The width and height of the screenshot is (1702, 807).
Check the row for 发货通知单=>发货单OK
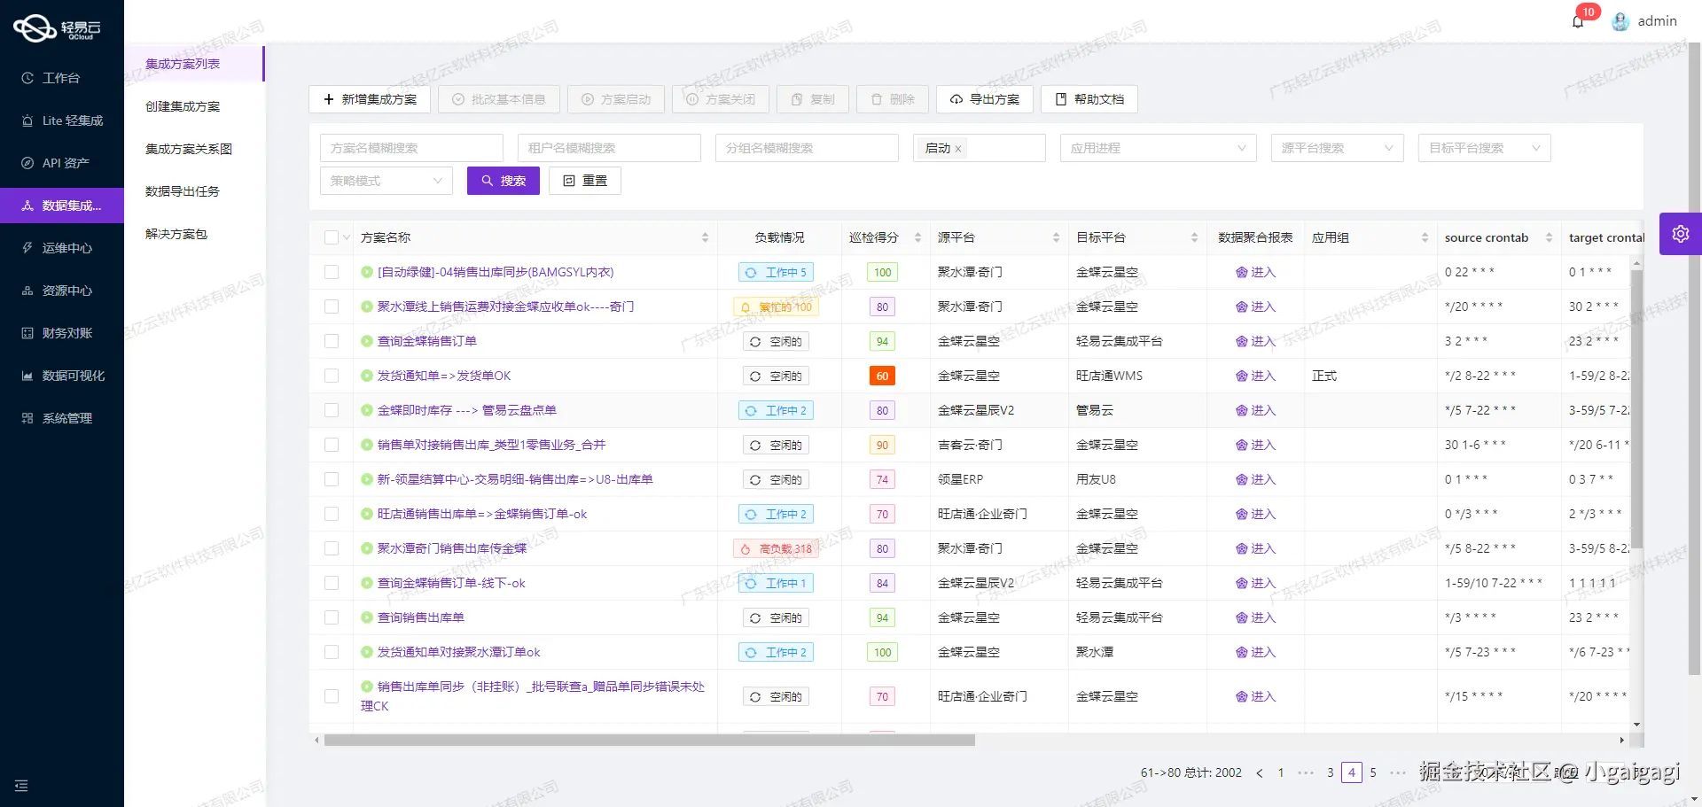(332, 376)
